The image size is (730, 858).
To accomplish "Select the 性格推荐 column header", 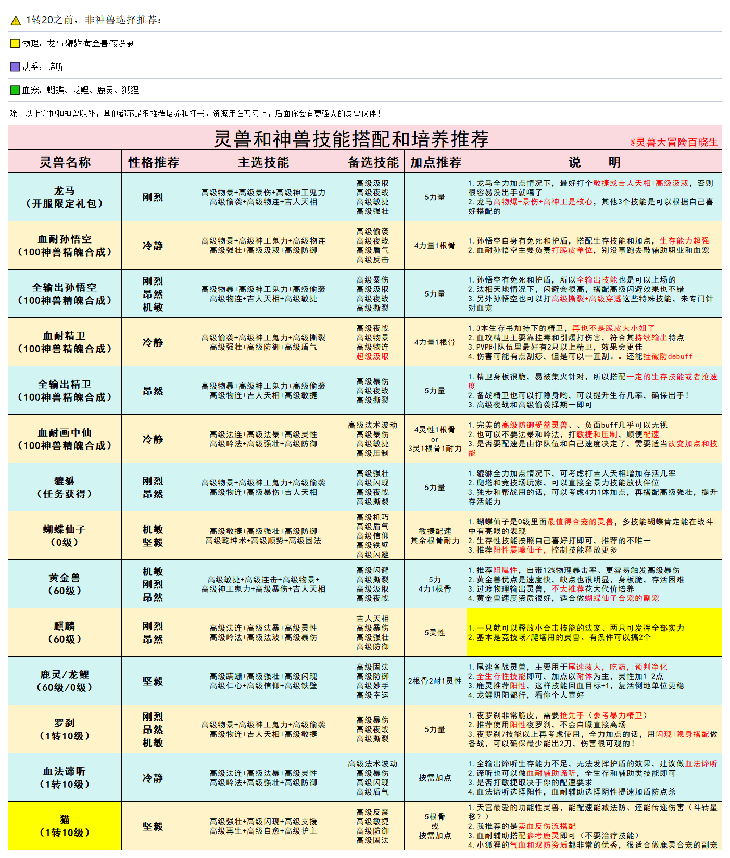I will pyautogui.click(x=154, y=162).
